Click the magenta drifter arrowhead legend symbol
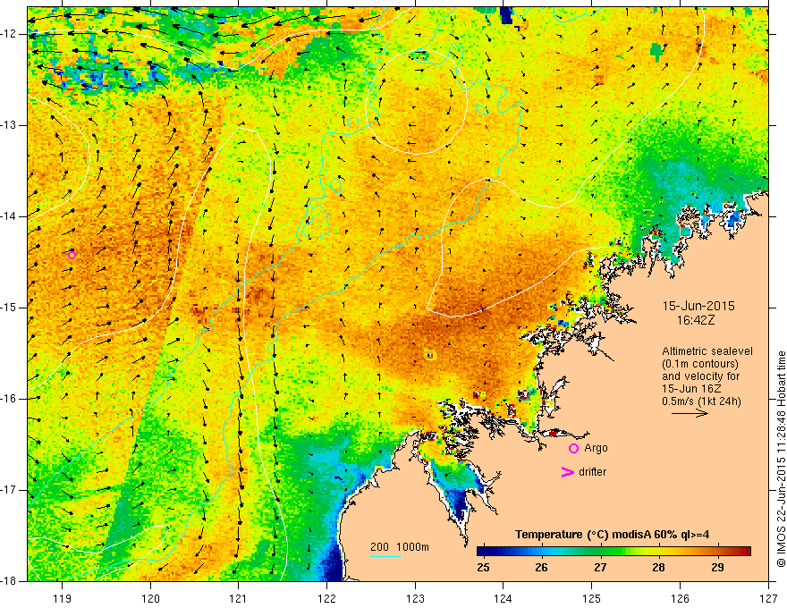 tap(567, 472)
